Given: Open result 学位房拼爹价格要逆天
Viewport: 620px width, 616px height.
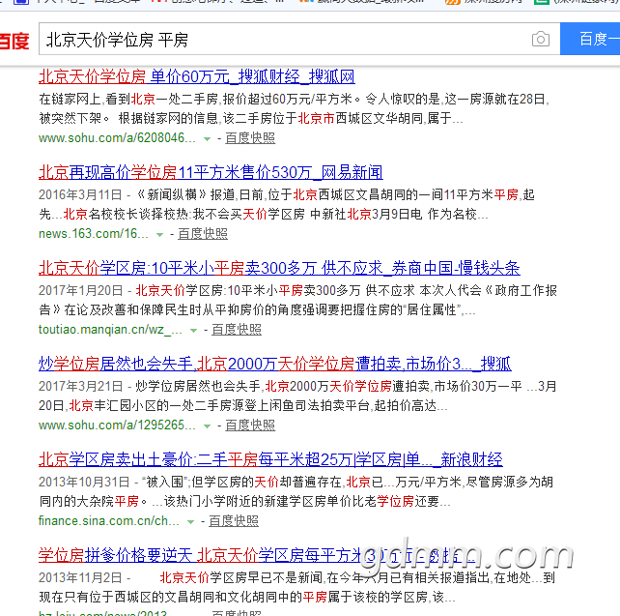Looking at the screenshot, I should click(257, 555).
